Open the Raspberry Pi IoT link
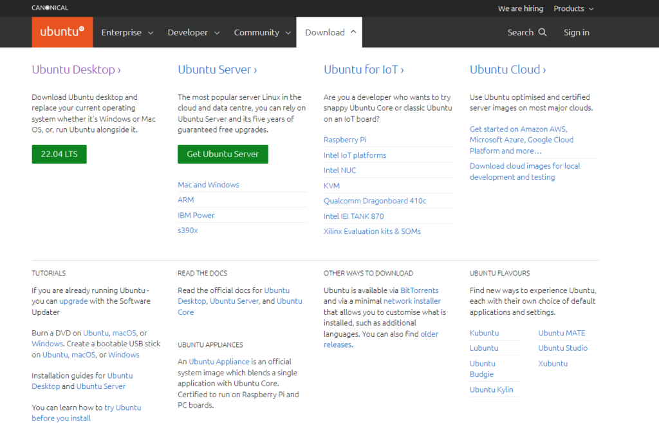659x432 pixels. (345, 140)
